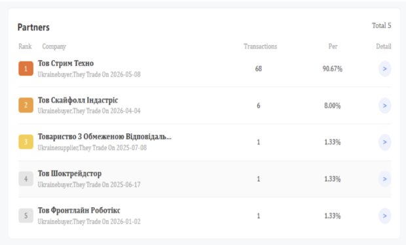Open company Тов Скайфолл Індастріс

pos(78,100)
